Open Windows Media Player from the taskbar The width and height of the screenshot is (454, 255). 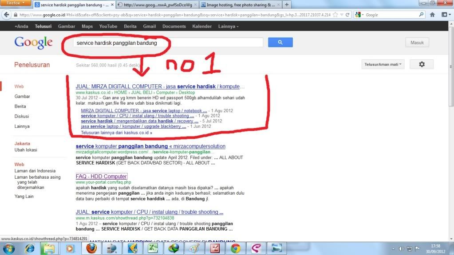click(x=70, y=249)
